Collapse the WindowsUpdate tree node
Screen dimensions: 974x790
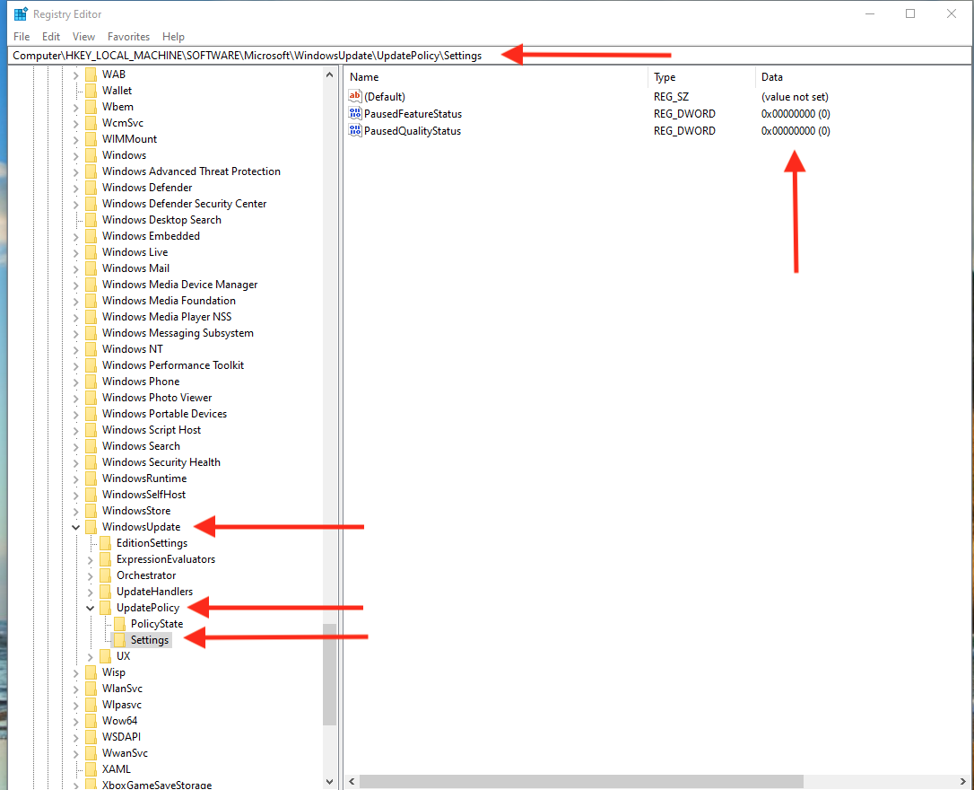[x=75, y=527]
